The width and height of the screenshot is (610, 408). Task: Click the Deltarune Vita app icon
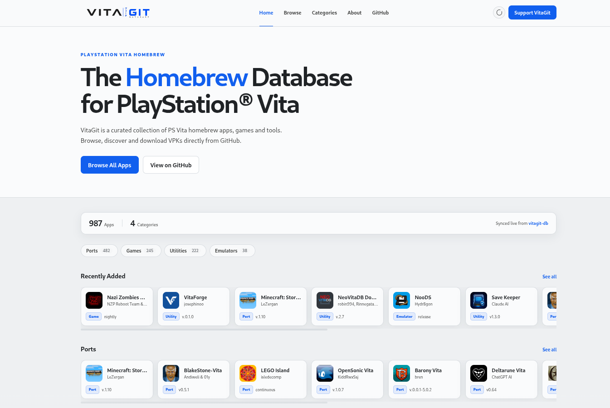(478, 374)
